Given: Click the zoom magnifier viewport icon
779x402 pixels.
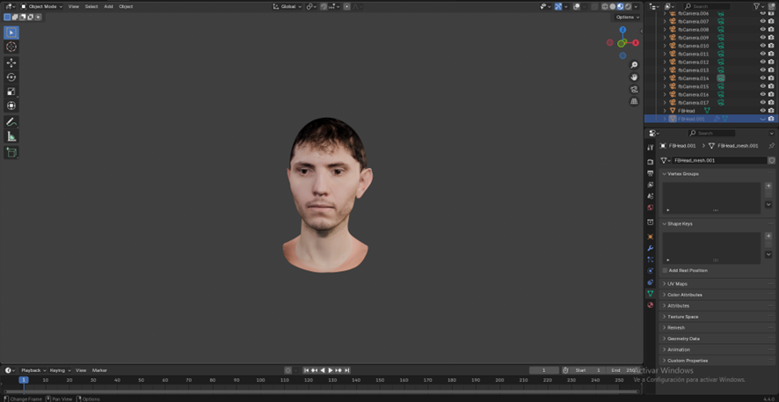Looking at the screenshot, I should click(x=634, y=65).
